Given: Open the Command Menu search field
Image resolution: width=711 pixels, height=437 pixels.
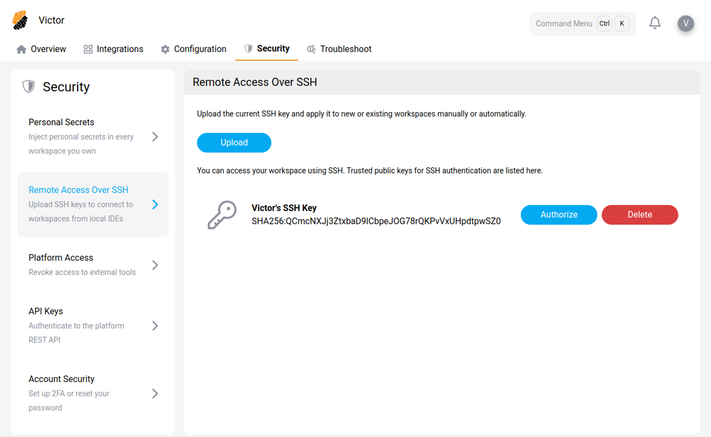Looking at the screenshot, I should (564, 23).
